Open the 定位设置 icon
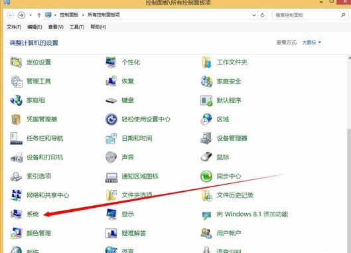Viewport: 351px width, 253px height. tap(16, 62)
